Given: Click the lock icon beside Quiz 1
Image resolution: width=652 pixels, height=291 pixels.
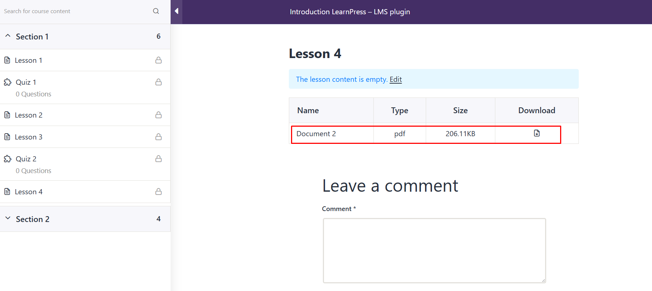Looking at the screenshot, I should click(x=159, y=82).
